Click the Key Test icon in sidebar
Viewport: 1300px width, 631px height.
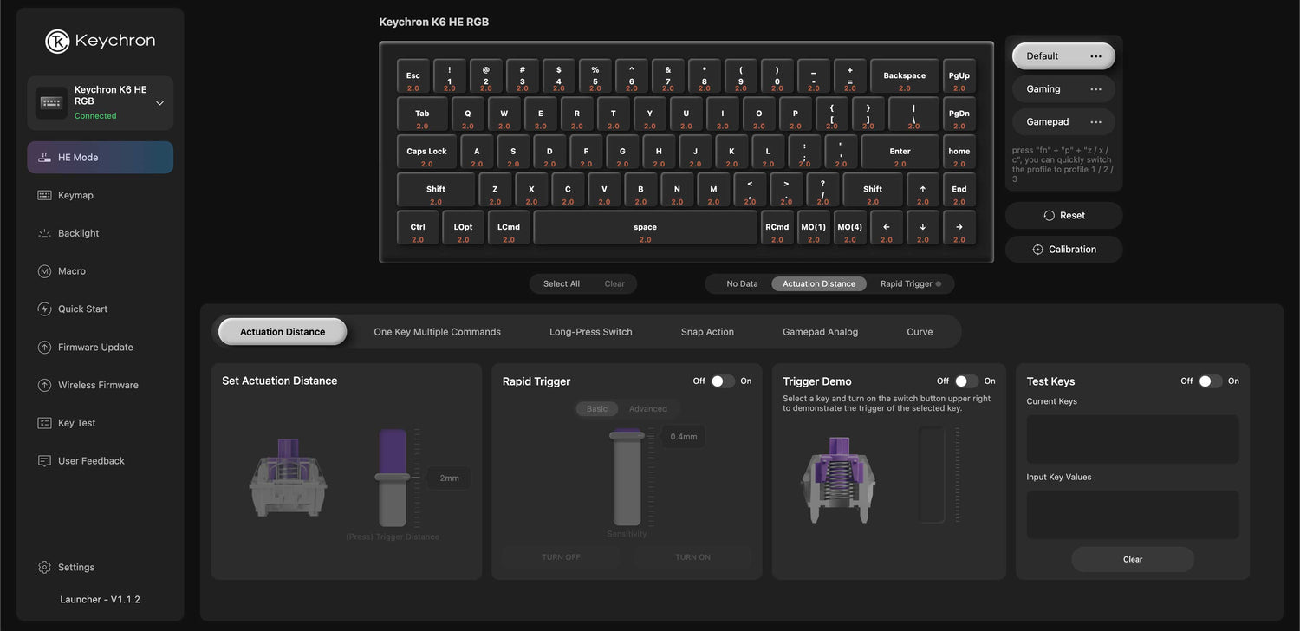[44, 423]
